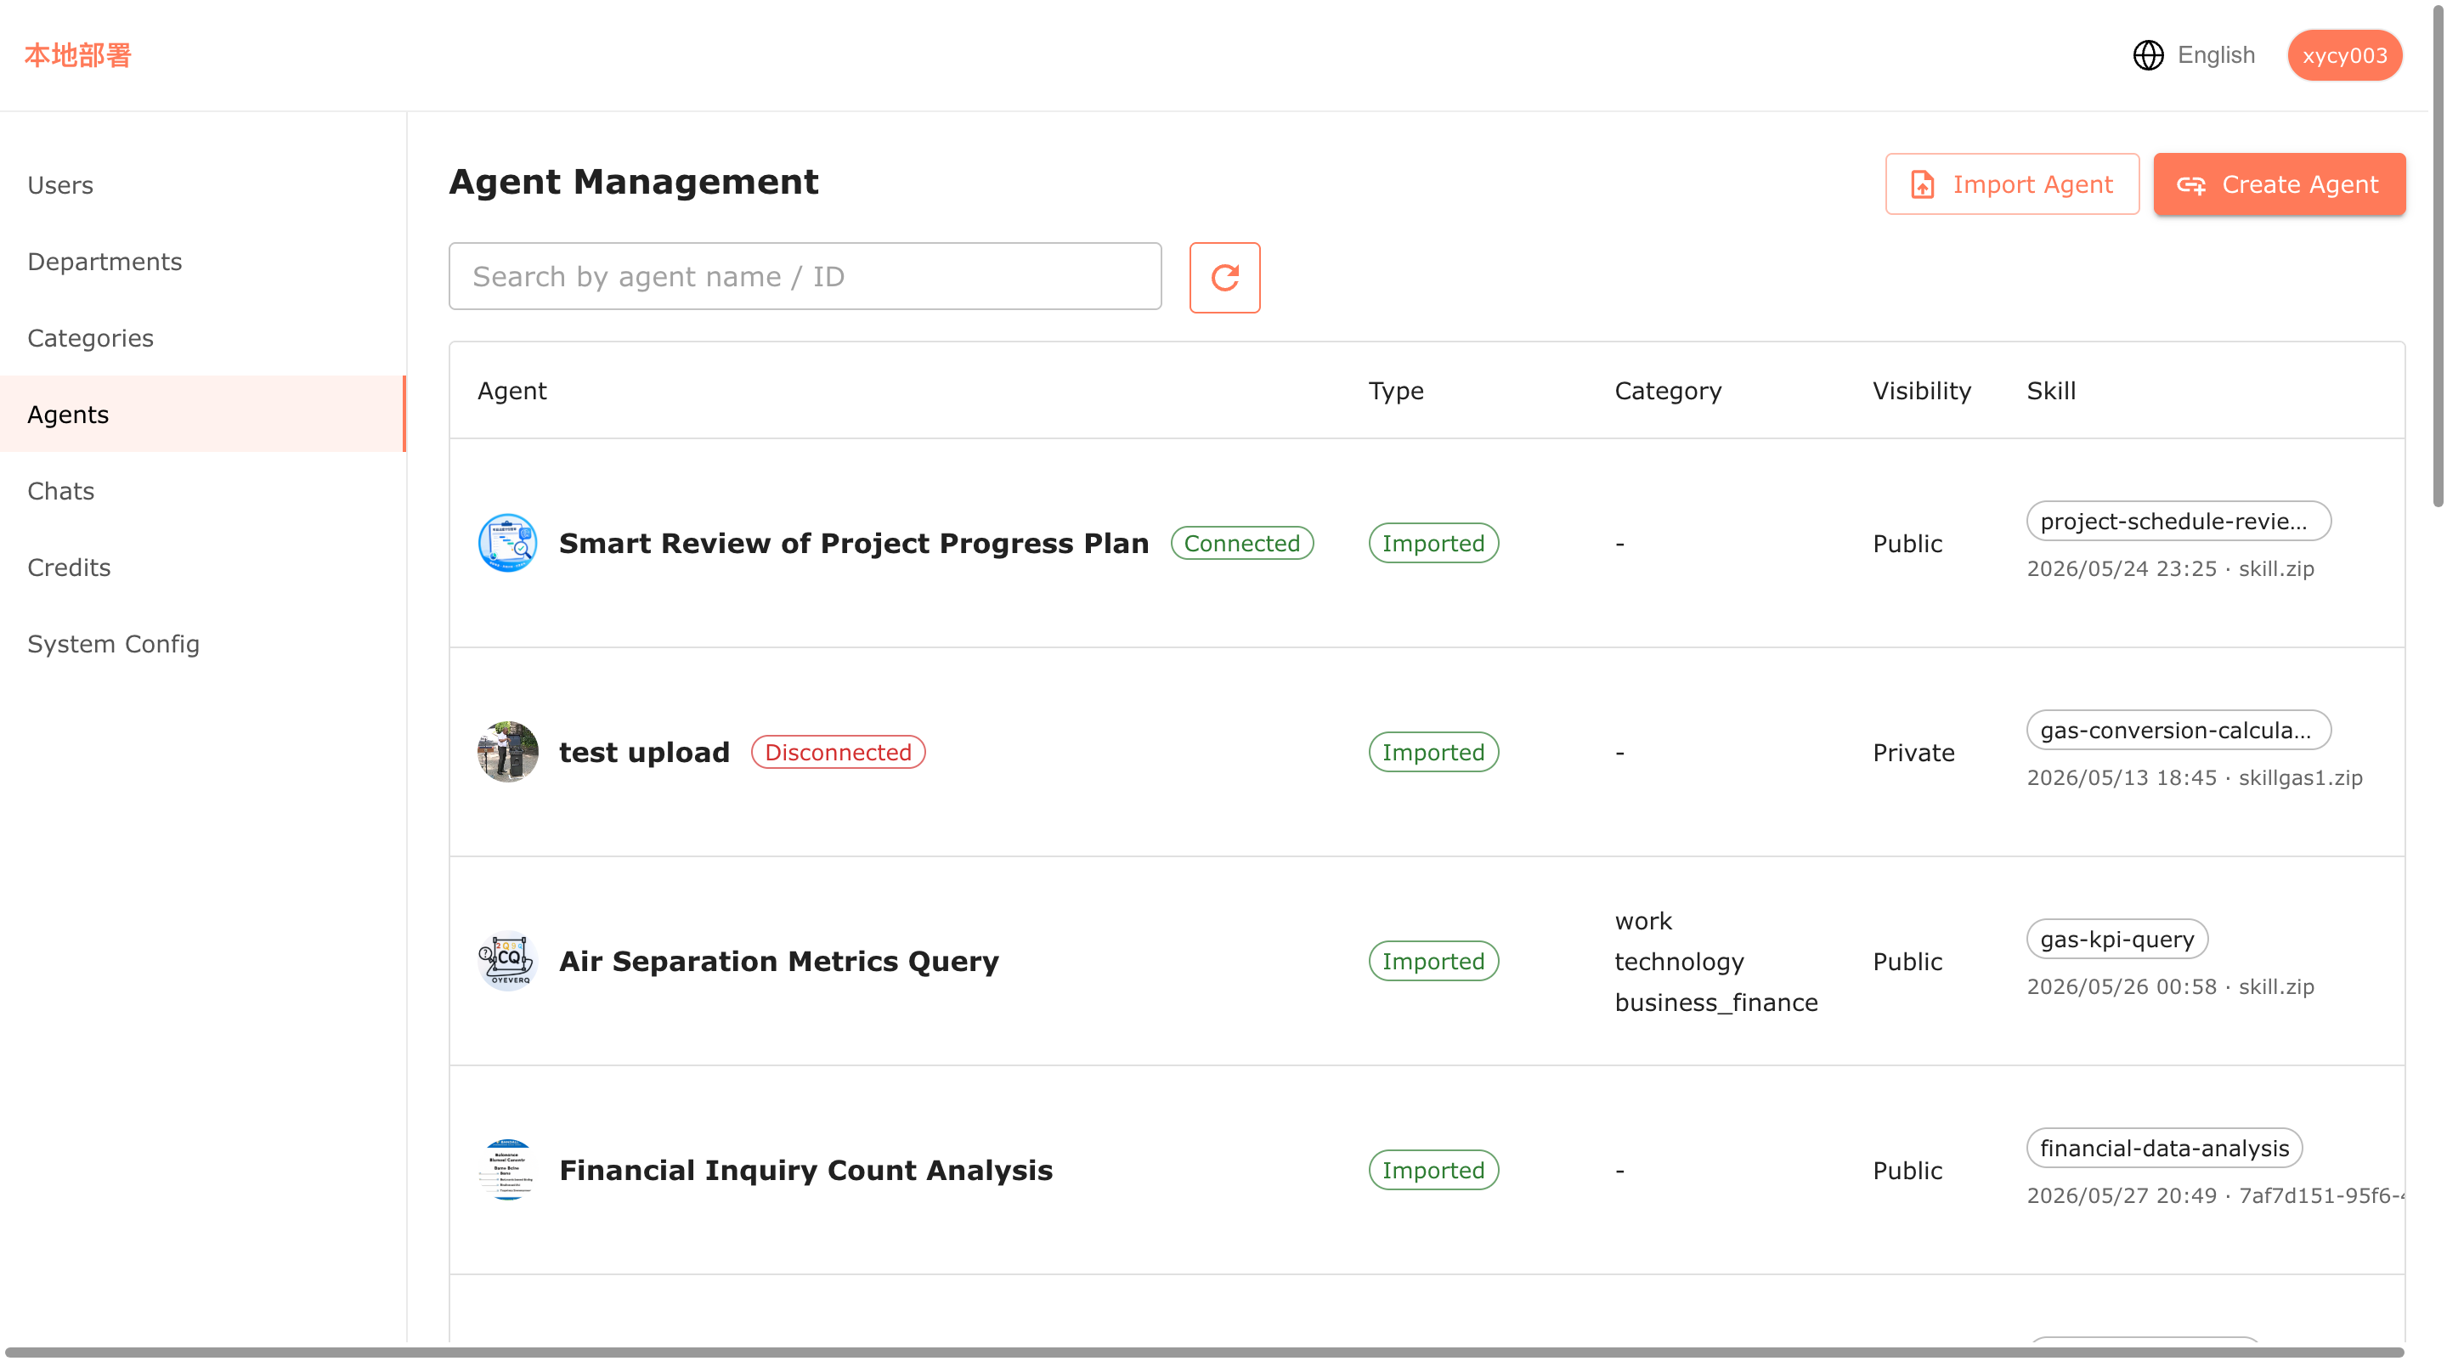Viewport: 2447px width, 1361px height.
Task: Click the horizontal scrollbar at bottom
Action: pyautogui.click(x=1204, y=1353)
